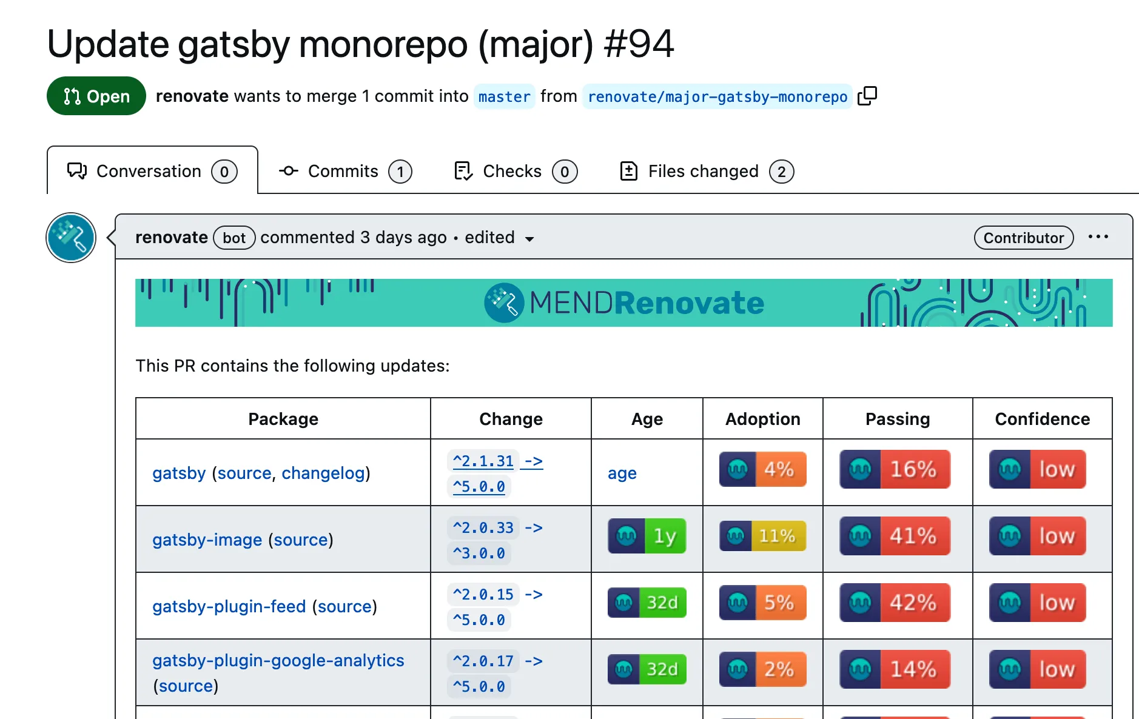Image resolution: width=1139 pixels, height=719 pixels.
Task: Click the Files changed diff icon
Action: 630,171
